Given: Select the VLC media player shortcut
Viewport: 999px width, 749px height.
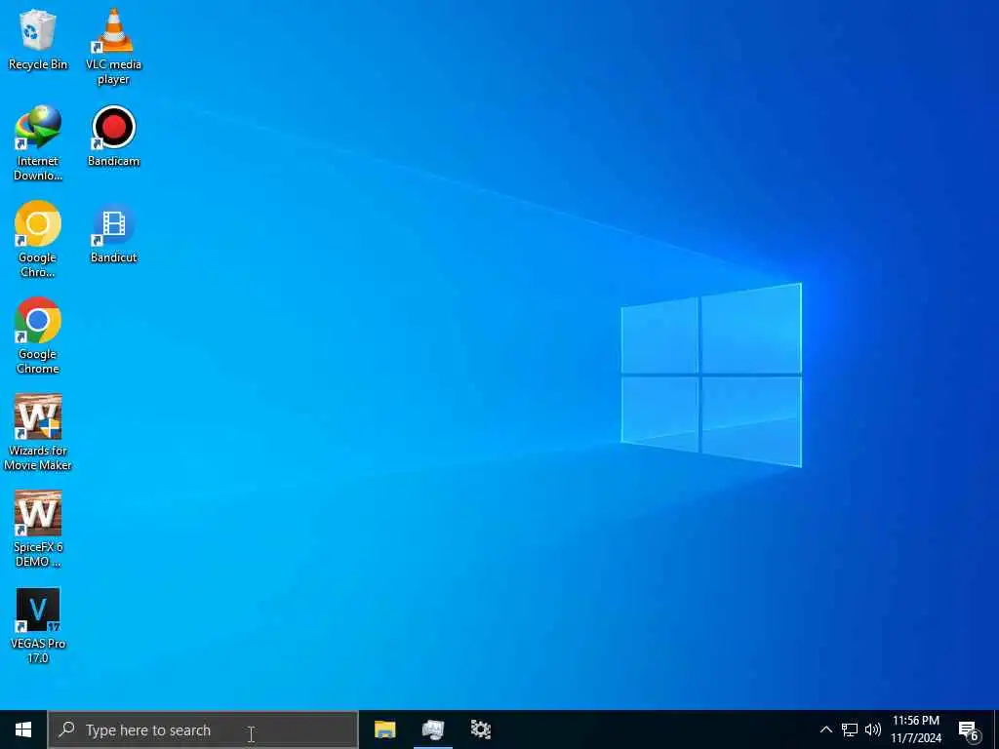Looking at the screenshot, I should 113,47.
